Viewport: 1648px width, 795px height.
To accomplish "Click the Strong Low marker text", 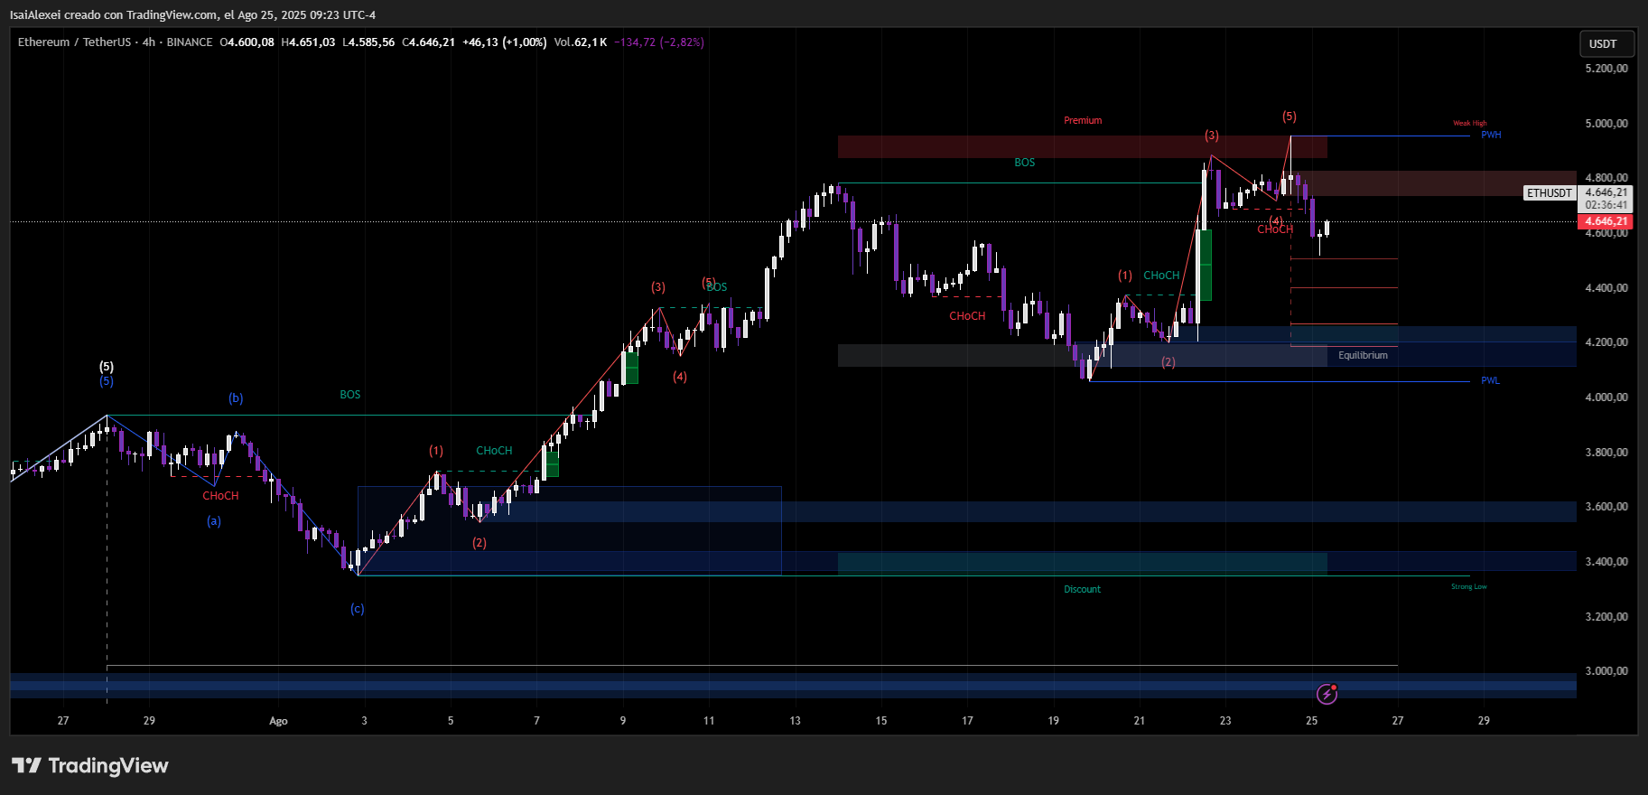I will 1468,587.
